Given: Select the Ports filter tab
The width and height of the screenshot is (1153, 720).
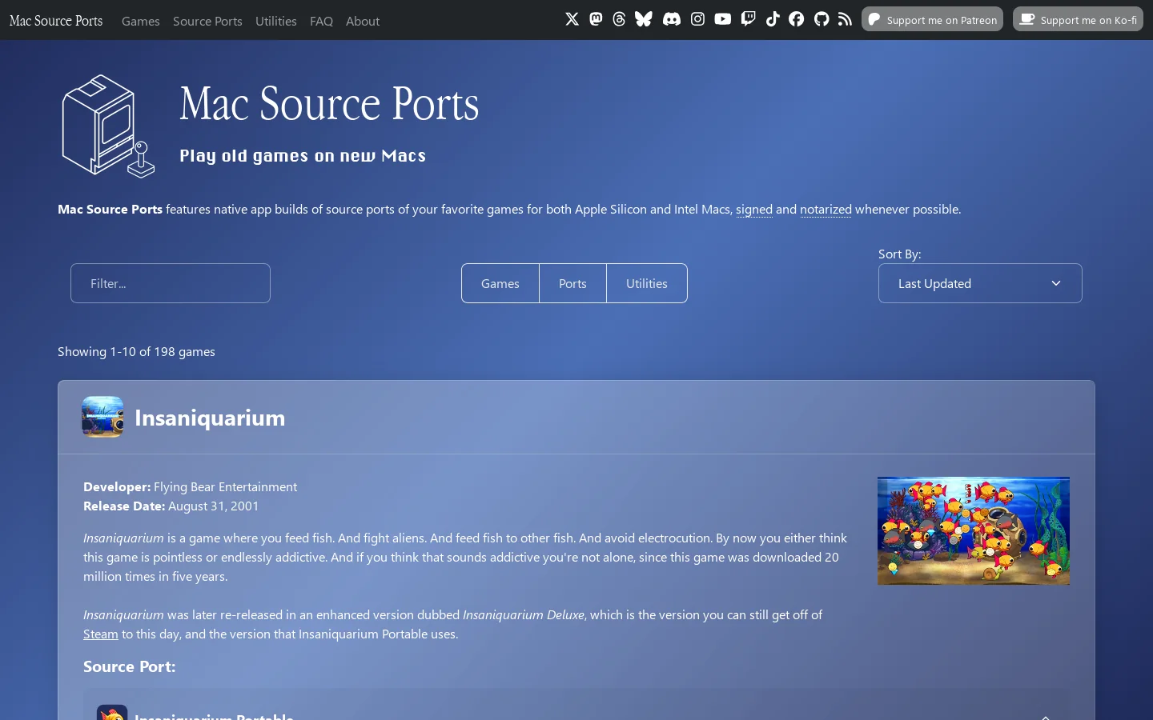Looking at the screenshot, I should (572, 283).
